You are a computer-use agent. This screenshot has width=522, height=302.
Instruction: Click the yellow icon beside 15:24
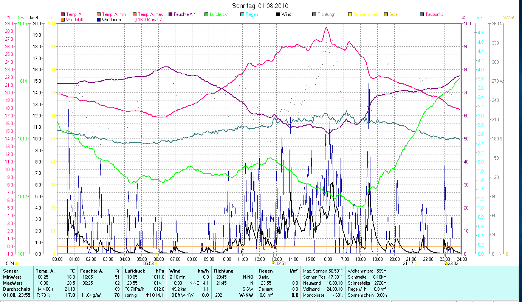(x=17, y=263)
